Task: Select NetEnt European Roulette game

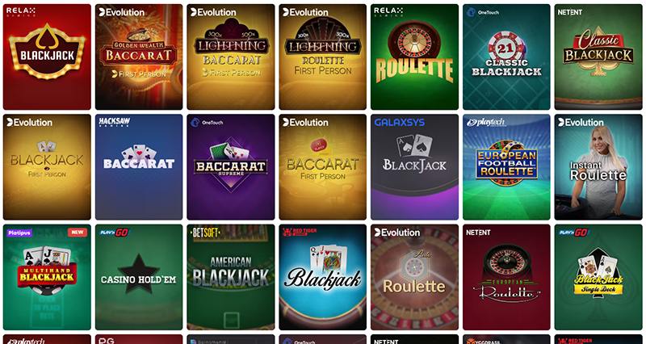Action: (506, 277)
